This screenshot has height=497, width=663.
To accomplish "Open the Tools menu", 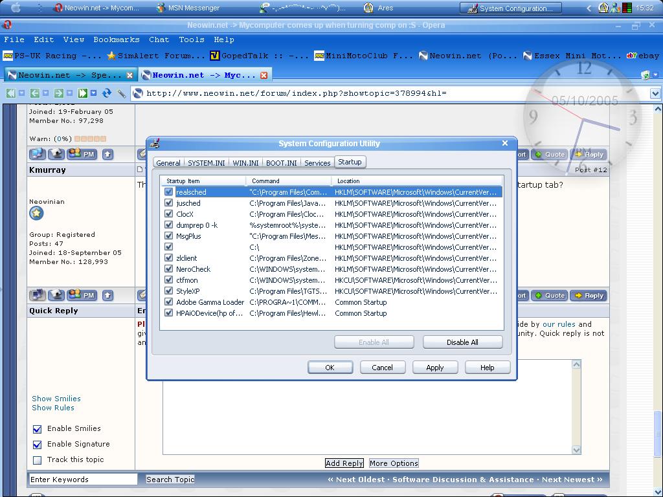I will 192,39.
